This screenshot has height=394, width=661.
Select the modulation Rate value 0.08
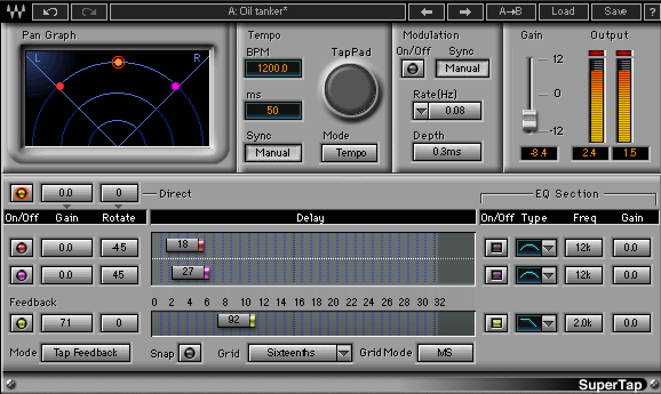(x=455, y=111)
